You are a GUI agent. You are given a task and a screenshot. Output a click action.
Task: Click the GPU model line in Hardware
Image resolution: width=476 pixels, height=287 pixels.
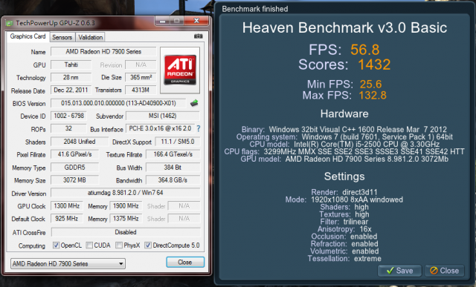tap(344, 159)
